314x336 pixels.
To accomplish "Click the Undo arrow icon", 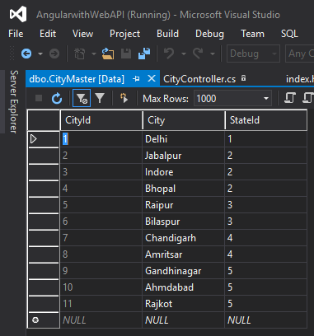I will (169, 54).
